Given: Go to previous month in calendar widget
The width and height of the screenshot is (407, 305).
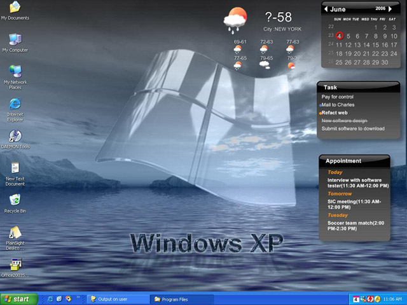Looking at the screenshot, I should (x=326, y=9).
